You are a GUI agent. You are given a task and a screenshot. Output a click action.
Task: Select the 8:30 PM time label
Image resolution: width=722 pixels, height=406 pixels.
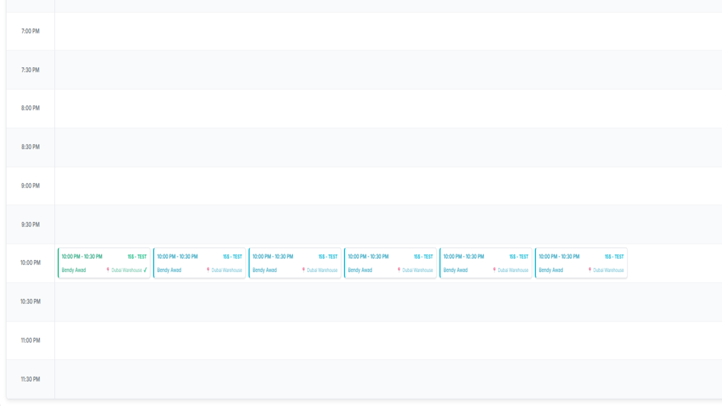point(30,147)
